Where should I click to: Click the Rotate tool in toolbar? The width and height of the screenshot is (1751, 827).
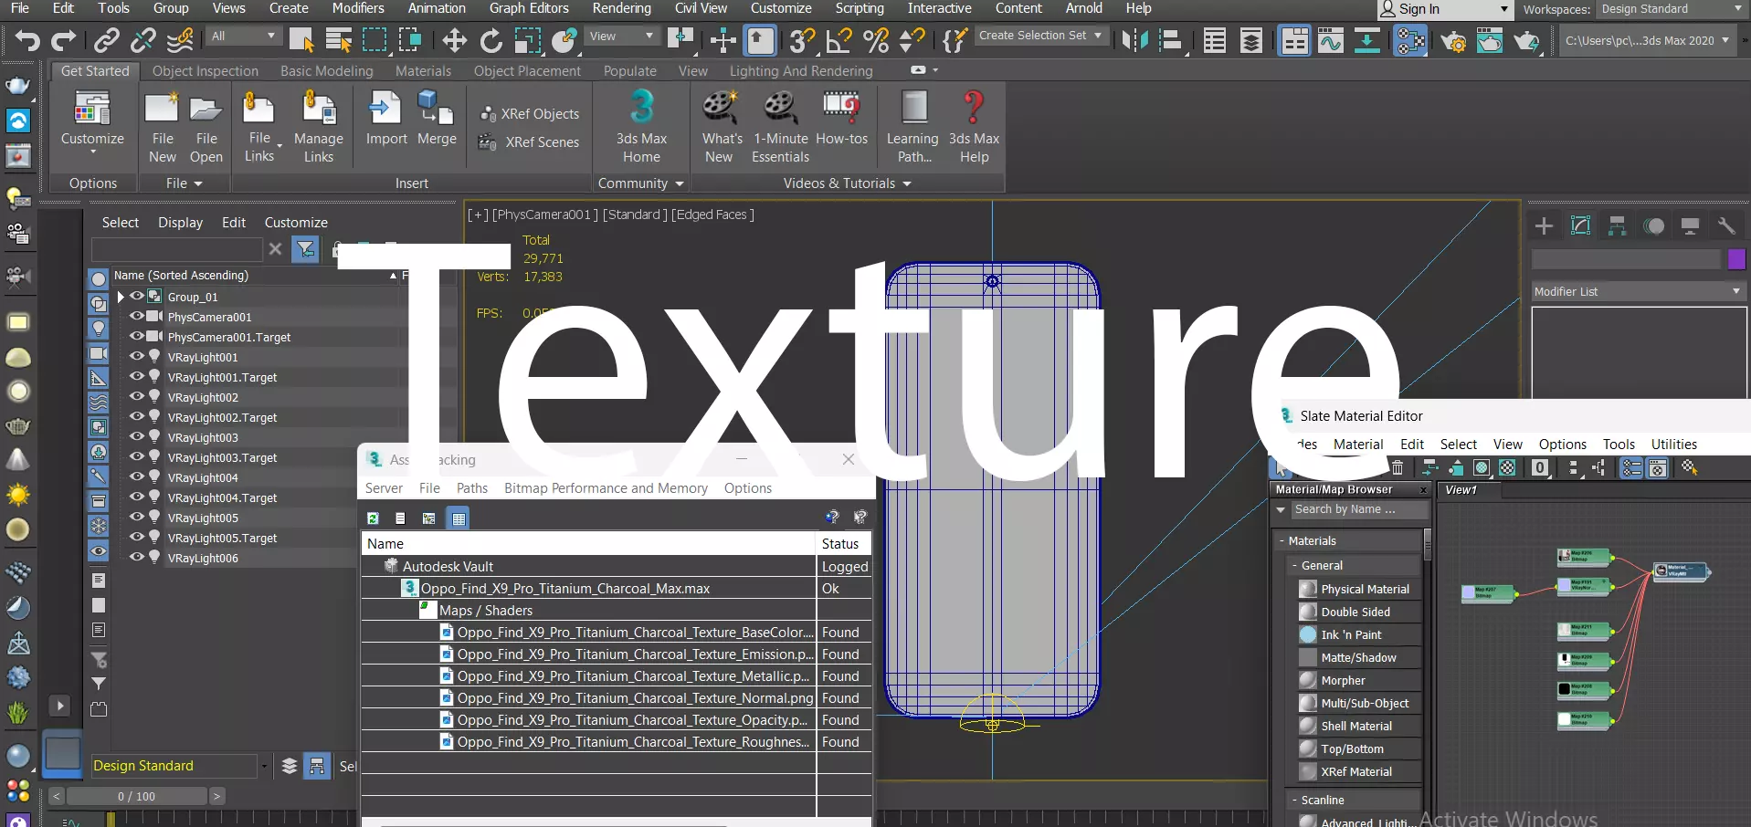[x=490, y=40]
